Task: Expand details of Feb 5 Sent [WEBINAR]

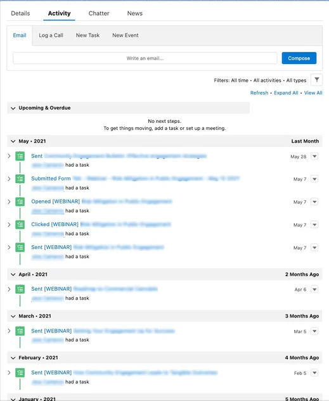Action: tap(10, 372)
